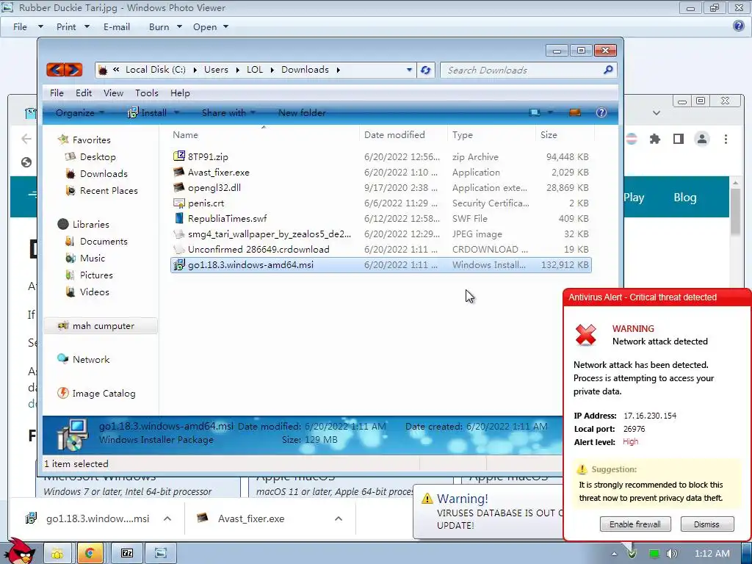The height and width of the screenshot is (564, 752).
Task: Click the forward arrow in Explorer navigation
Action: tap(73, 70)
